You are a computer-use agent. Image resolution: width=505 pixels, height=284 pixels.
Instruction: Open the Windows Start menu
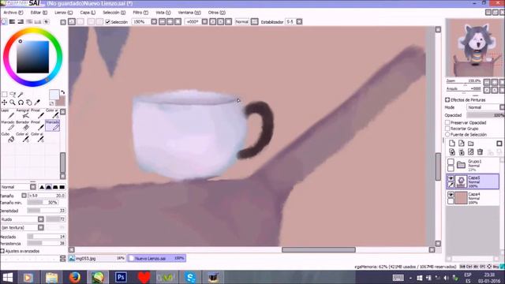point(7,277)
